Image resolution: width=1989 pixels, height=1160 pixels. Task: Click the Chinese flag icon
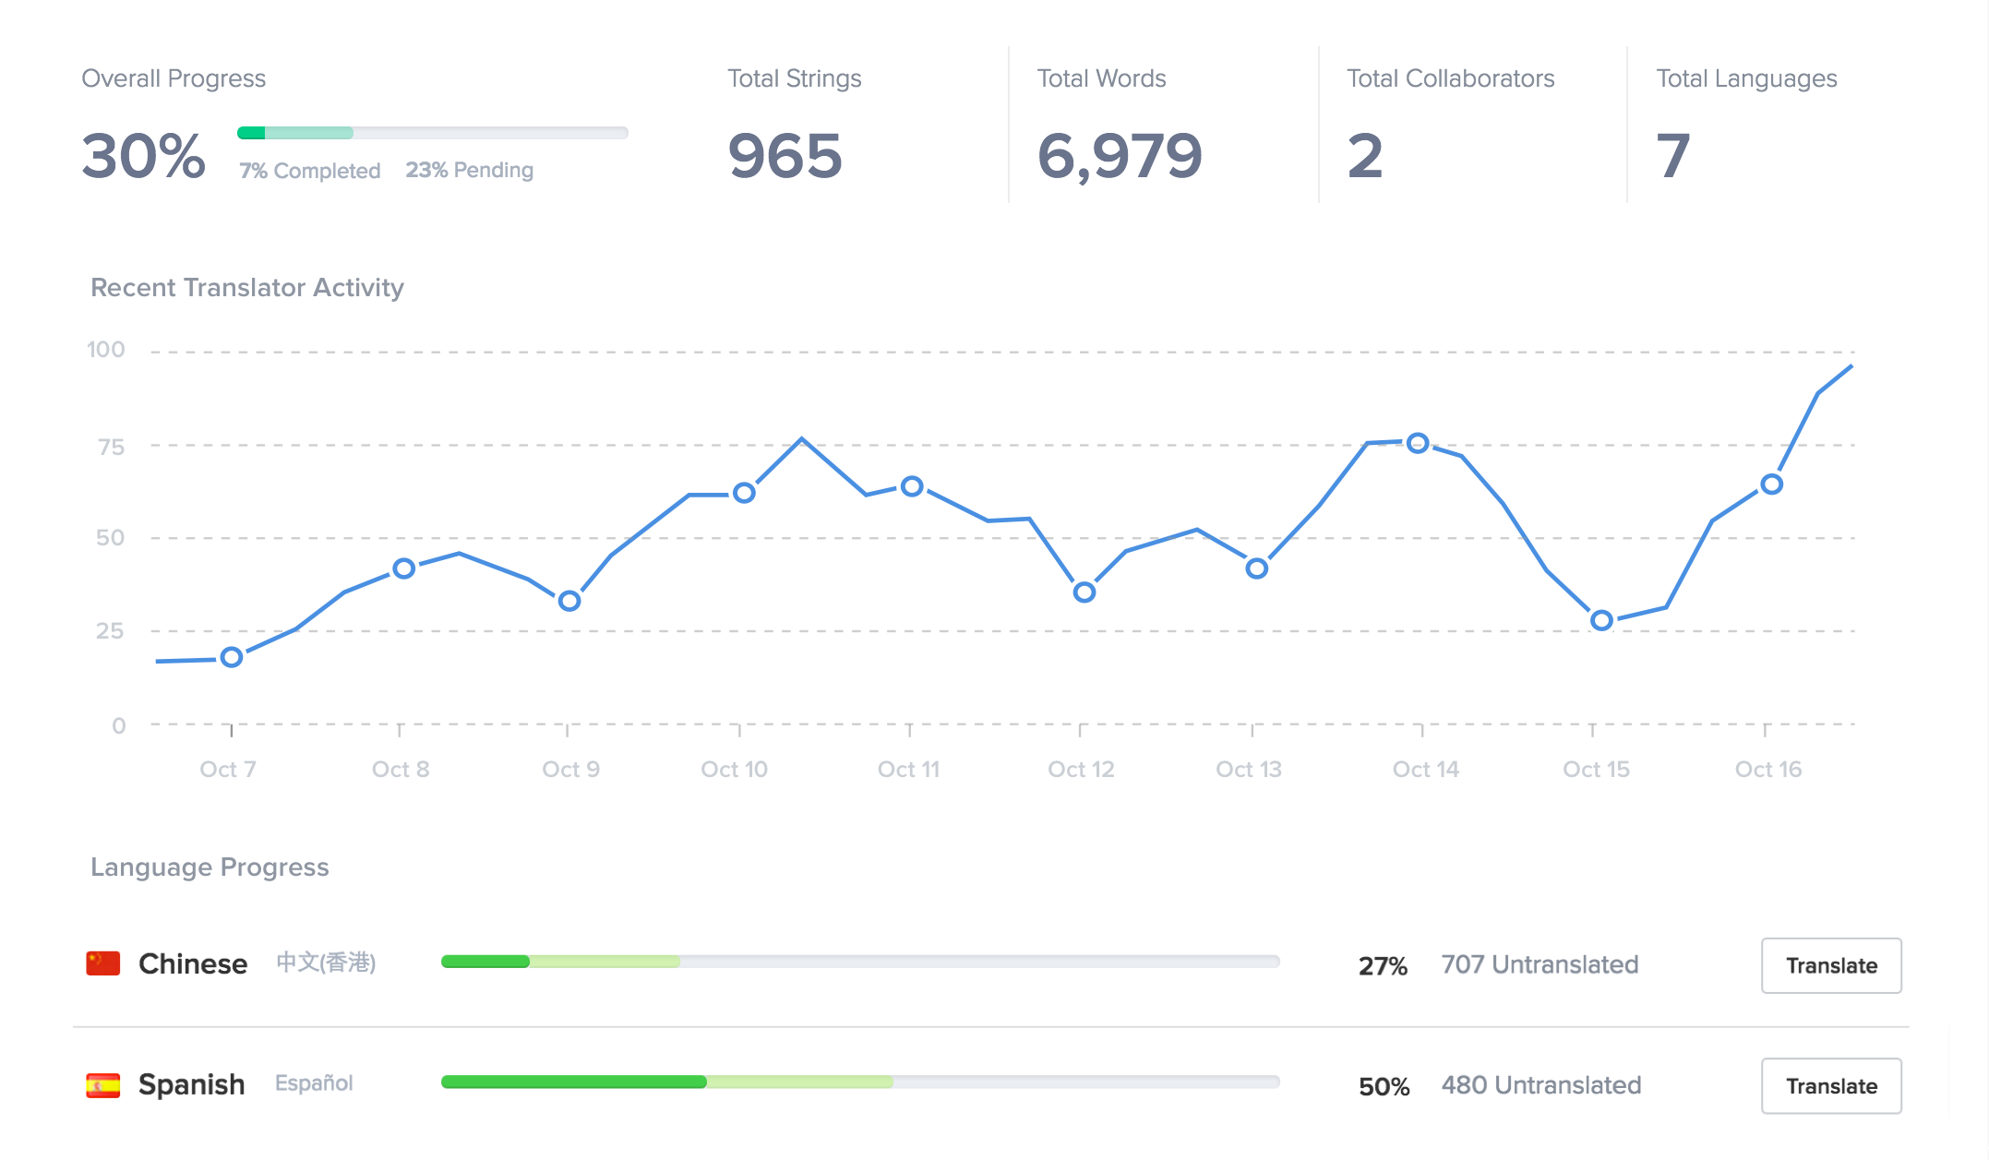click(102, 963)
